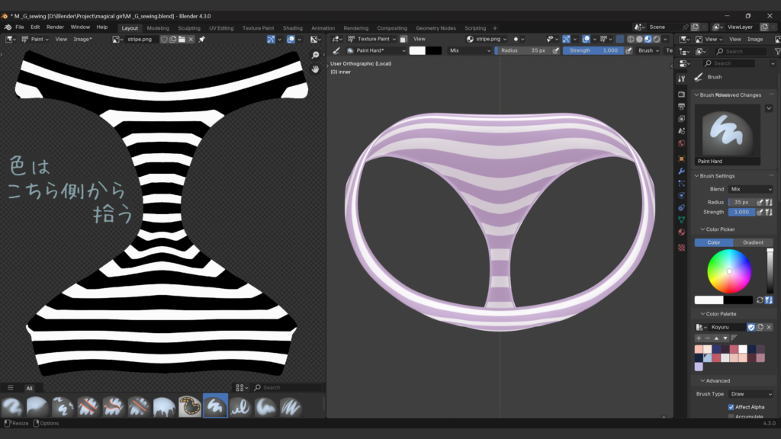Open the Blend mode dropdown in Brush Settings
781x439 pixels.
[x=750, y=189]
